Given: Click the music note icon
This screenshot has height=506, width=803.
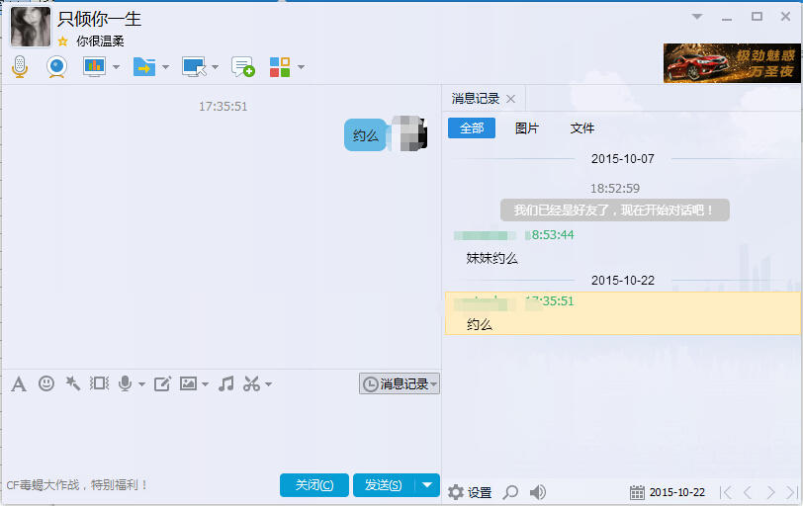Looking at the screenshot, I should coord(225,383).
